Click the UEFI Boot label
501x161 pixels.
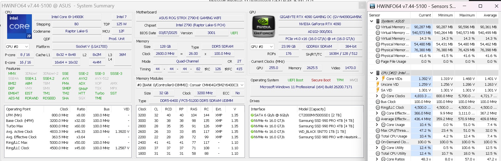(x=295, y=80)
